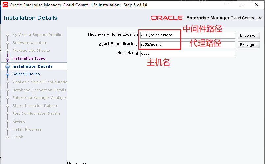Viewport: 265px width, 164px height.
Task: Click the Oracle installer icon in title bar
Action: click(5, 5)
